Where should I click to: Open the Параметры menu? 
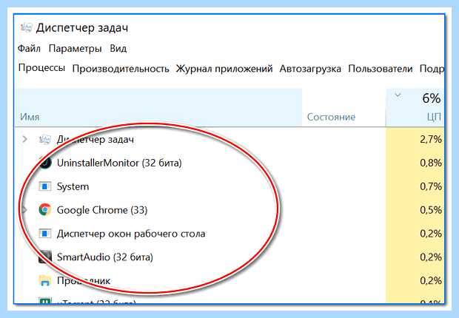pos(76,48)
